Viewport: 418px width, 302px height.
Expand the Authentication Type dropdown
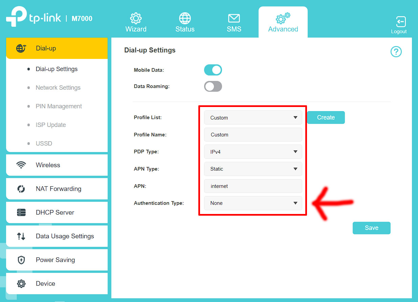(253, 203)
